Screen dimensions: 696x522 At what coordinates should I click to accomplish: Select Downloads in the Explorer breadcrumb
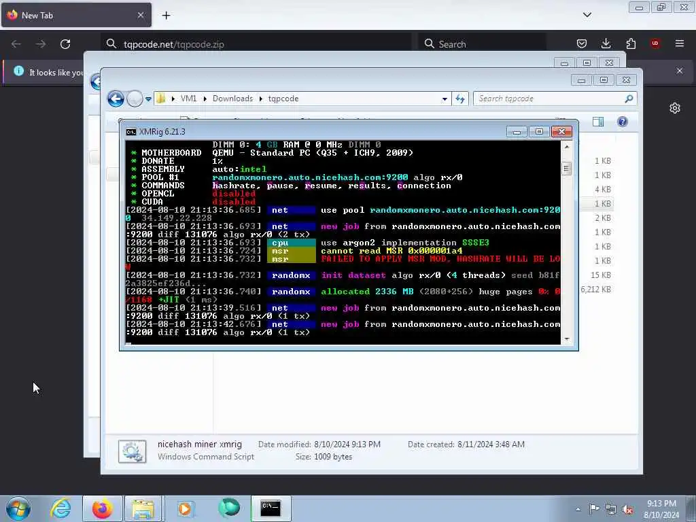tap(232, 99)
